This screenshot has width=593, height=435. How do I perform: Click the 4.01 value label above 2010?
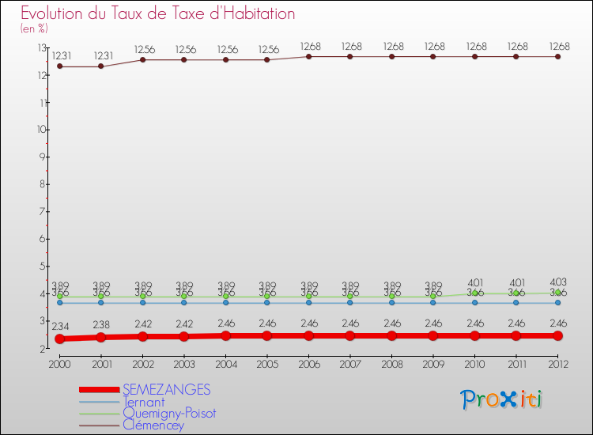coord(475,283)
